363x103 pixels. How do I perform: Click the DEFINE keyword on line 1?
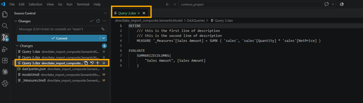click(x=135, y=26)
